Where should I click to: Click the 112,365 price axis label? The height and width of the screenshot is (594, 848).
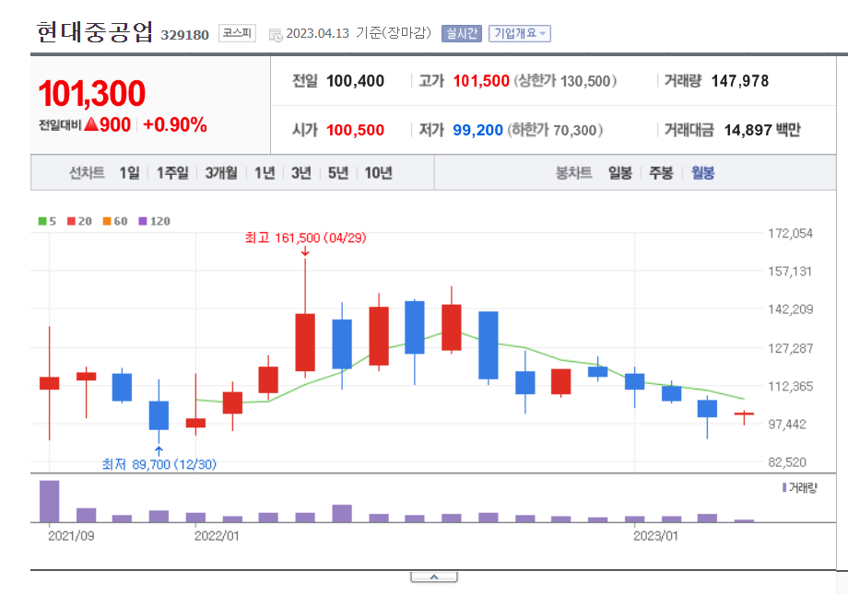790,387
